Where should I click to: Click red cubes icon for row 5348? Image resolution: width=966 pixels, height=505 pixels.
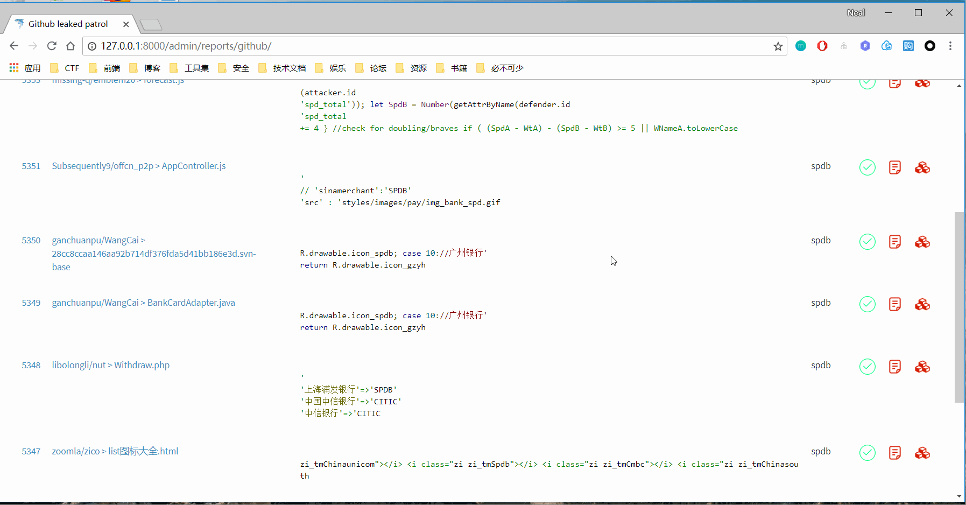click(x=922, y=367)
